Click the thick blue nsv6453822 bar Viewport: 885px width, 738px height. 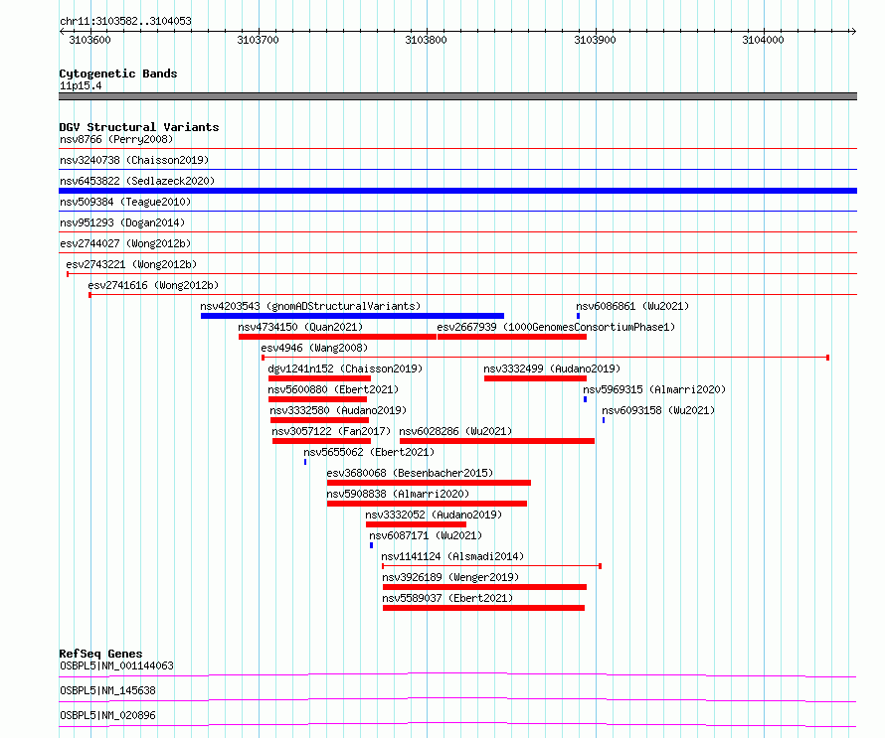tap(457, 191)
